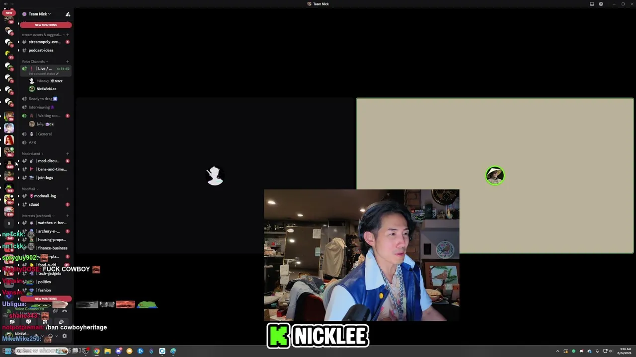
Task: Open the soundboard in the voice panel
Action: tap(61, 322)
